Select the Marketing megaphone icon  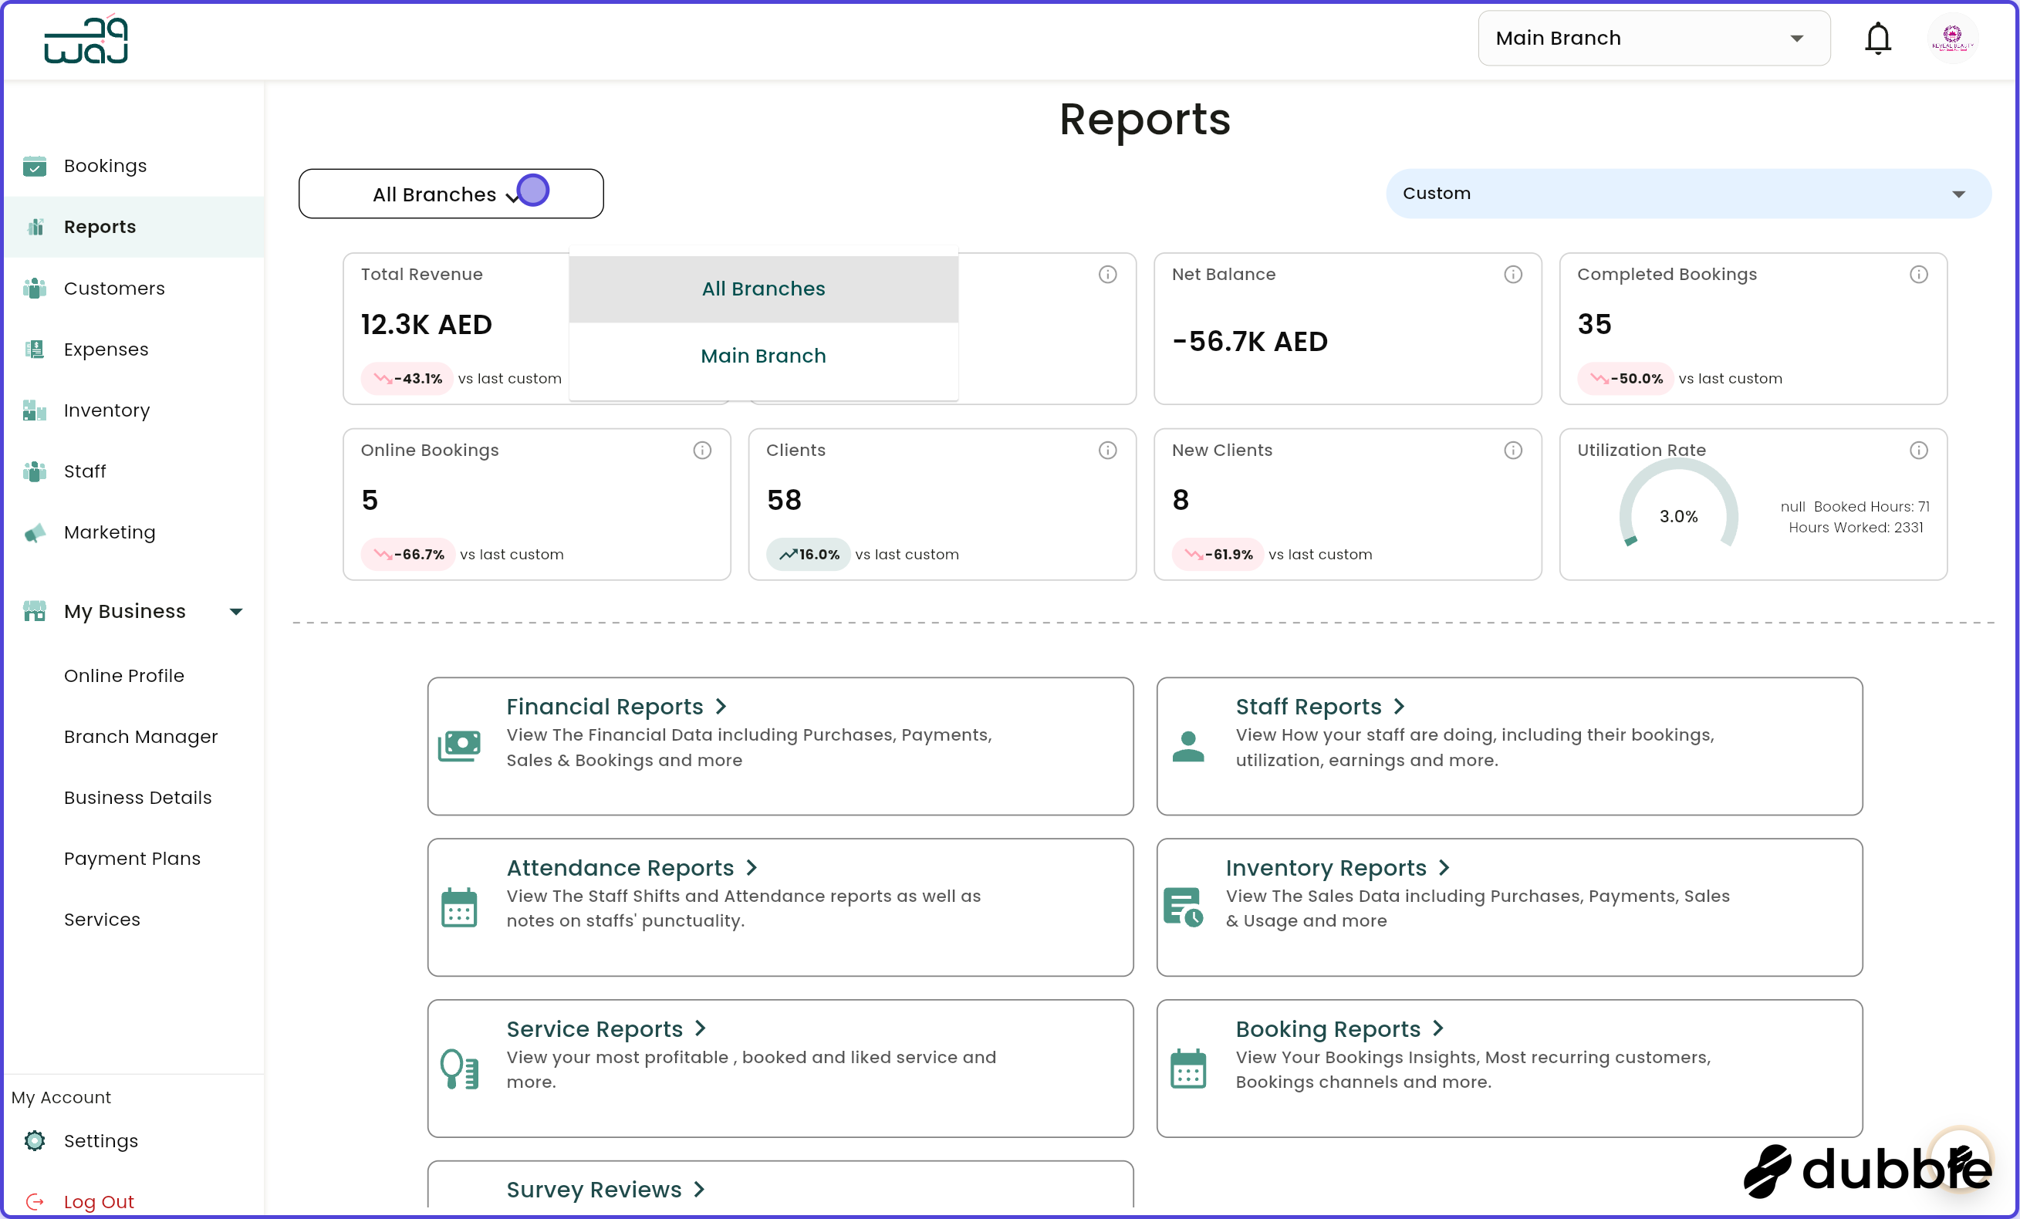[35, 532]
